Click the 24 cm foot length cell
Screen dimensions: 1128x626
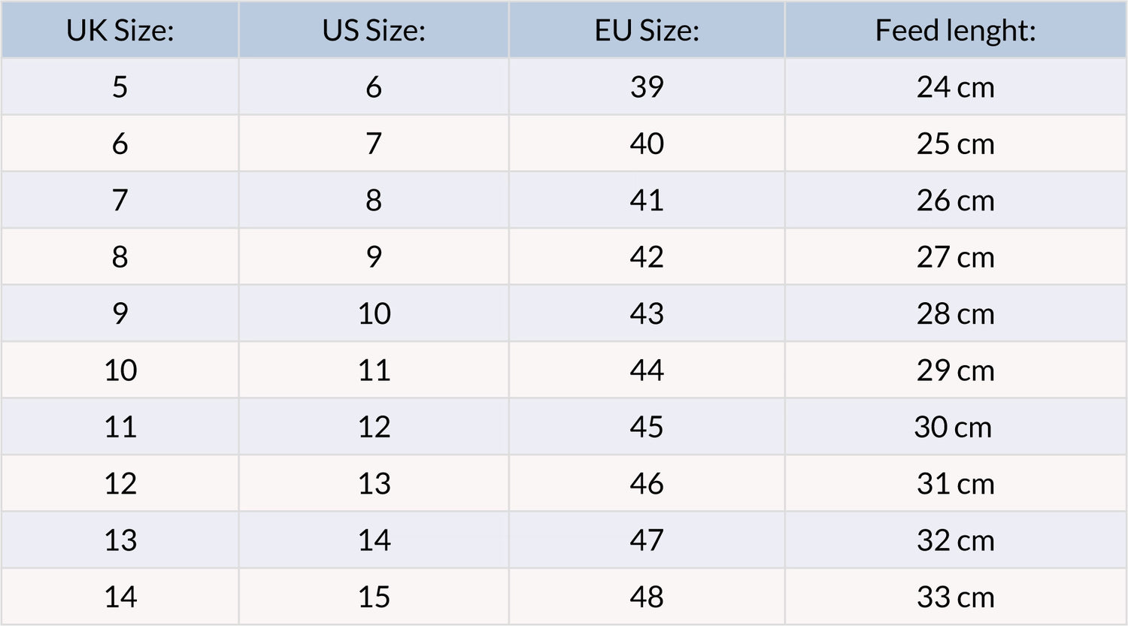pos(955,87)
